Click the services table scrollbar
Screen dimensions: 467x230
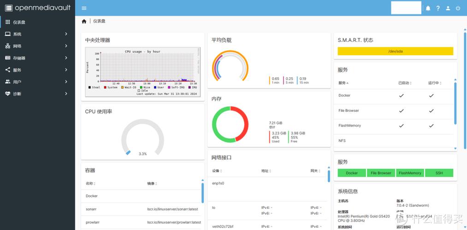(455, 103)
